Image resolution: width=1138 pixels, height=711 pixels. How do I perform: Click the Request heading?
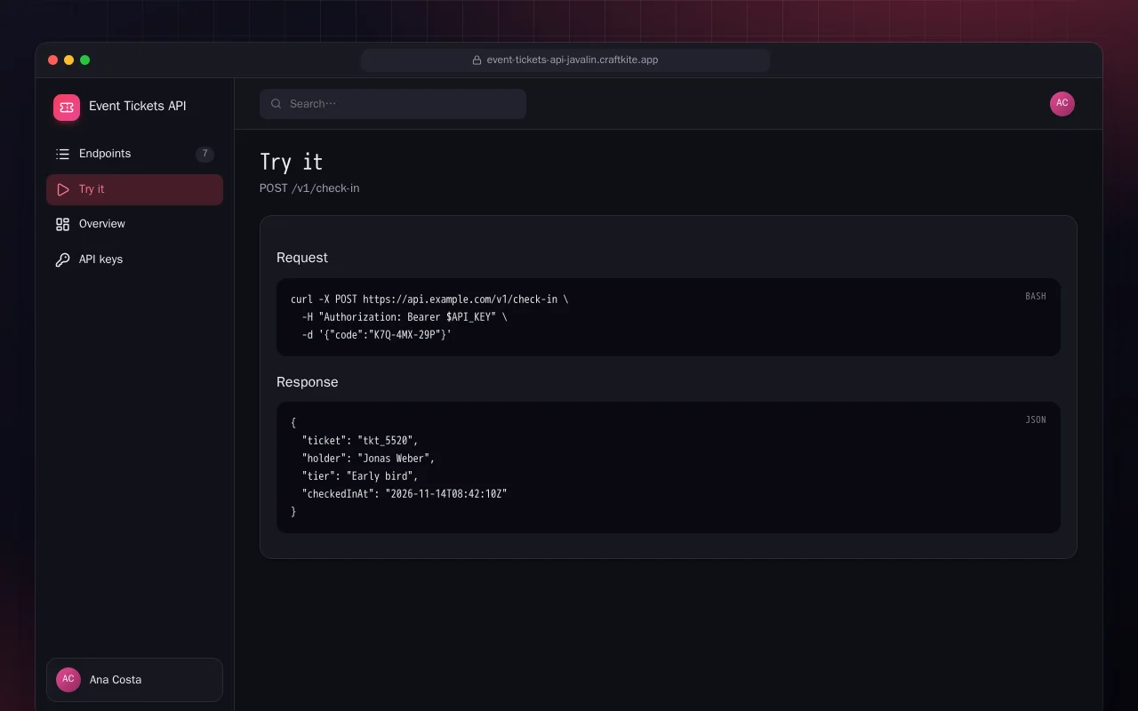coord(302,258)
